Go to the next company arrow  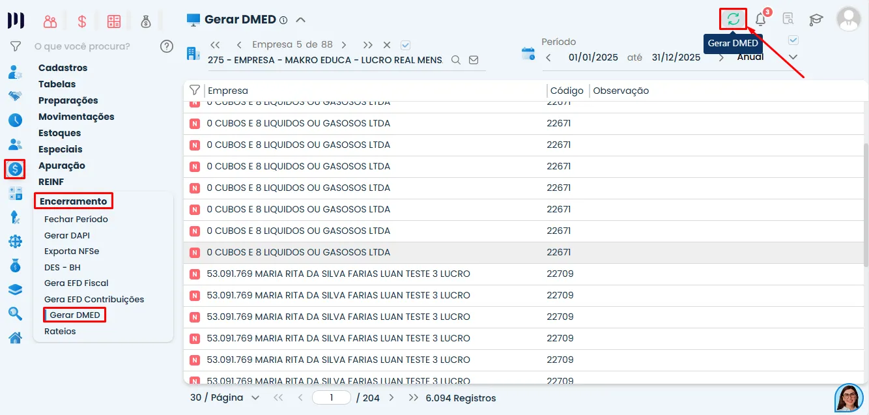coord(344,45)
